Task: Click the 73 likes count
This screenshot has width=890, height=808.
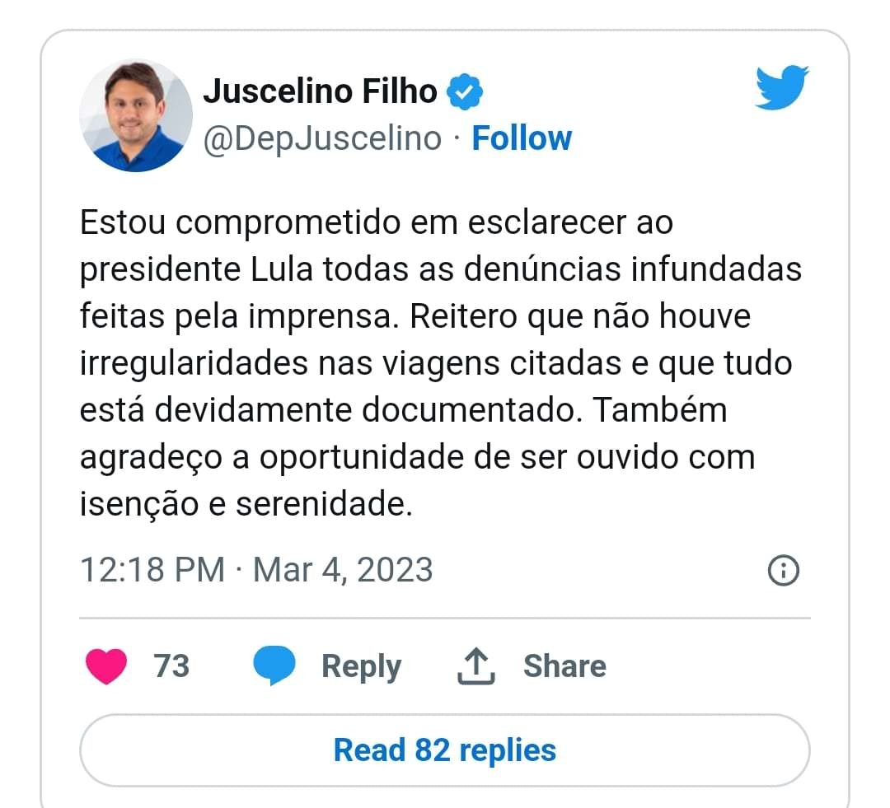Action: (x=171, y=666)
